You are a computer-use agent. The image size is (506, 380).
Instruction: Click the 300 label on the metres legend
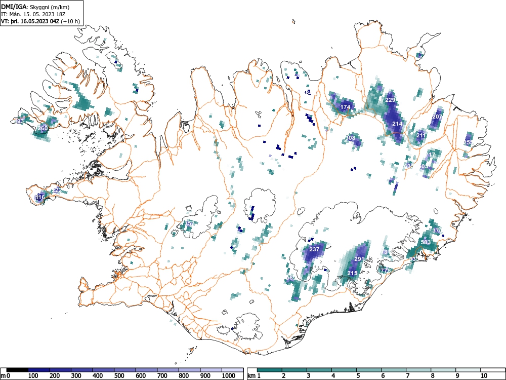point(76,376)
